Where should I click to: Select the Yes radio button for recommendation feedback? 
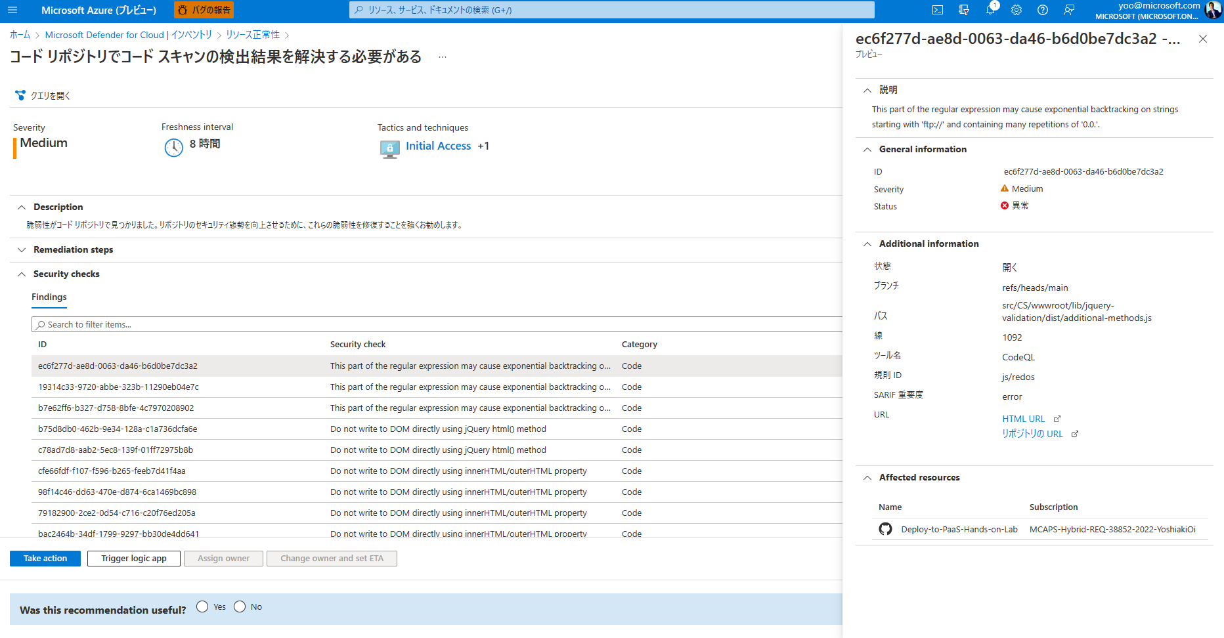pos(202,606)
